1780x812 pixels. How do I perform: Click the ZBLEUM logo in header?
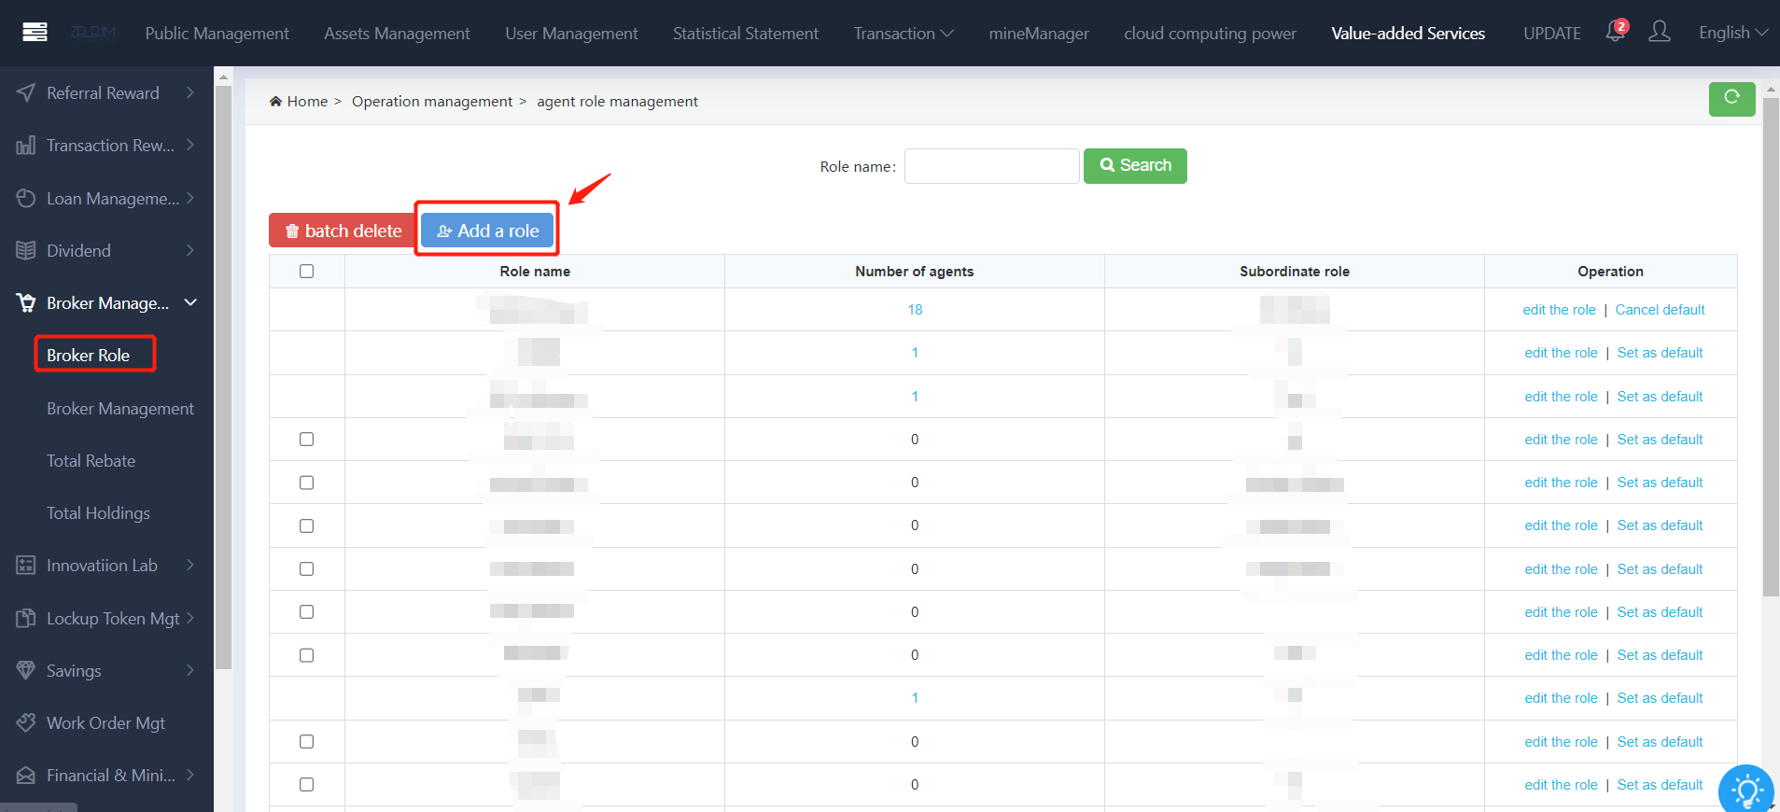[93, 33]
